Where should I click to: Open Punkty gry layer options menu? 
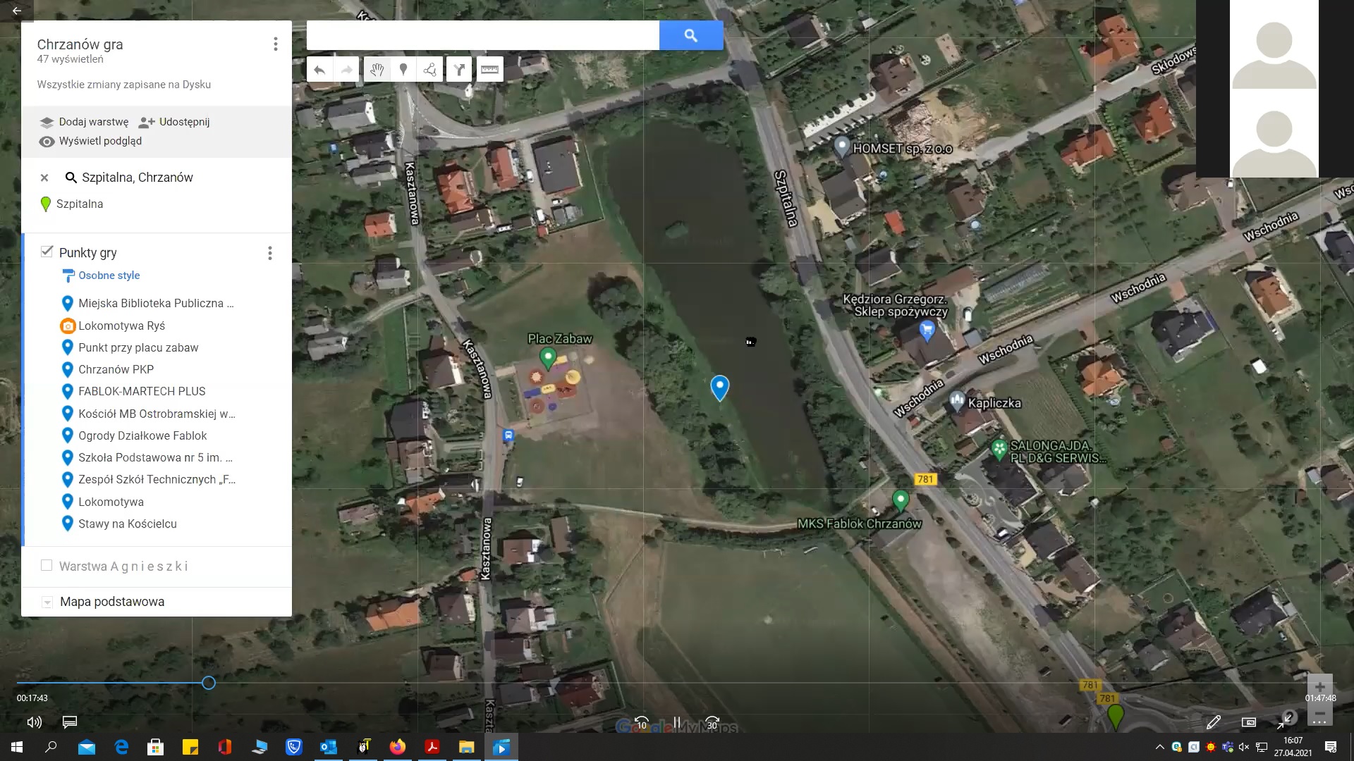click(x=270, y=253)
